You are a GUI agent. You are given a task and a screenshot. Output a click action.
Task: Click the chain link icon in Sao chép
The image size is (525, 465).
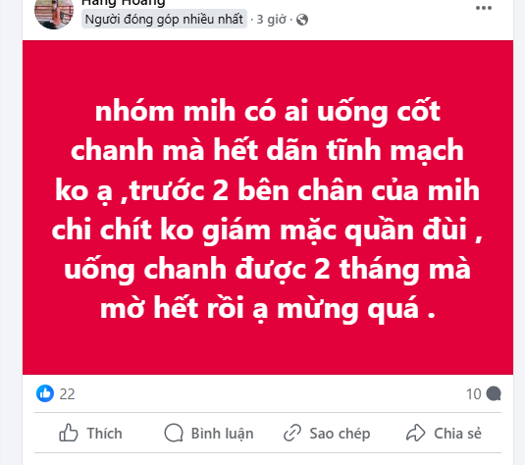292,433
